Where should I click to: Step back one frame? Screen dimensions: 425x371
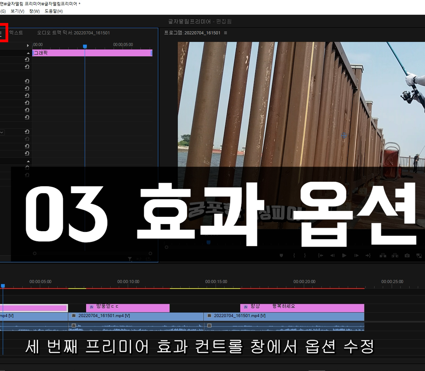pyautogui.click(x=332, y=256)
